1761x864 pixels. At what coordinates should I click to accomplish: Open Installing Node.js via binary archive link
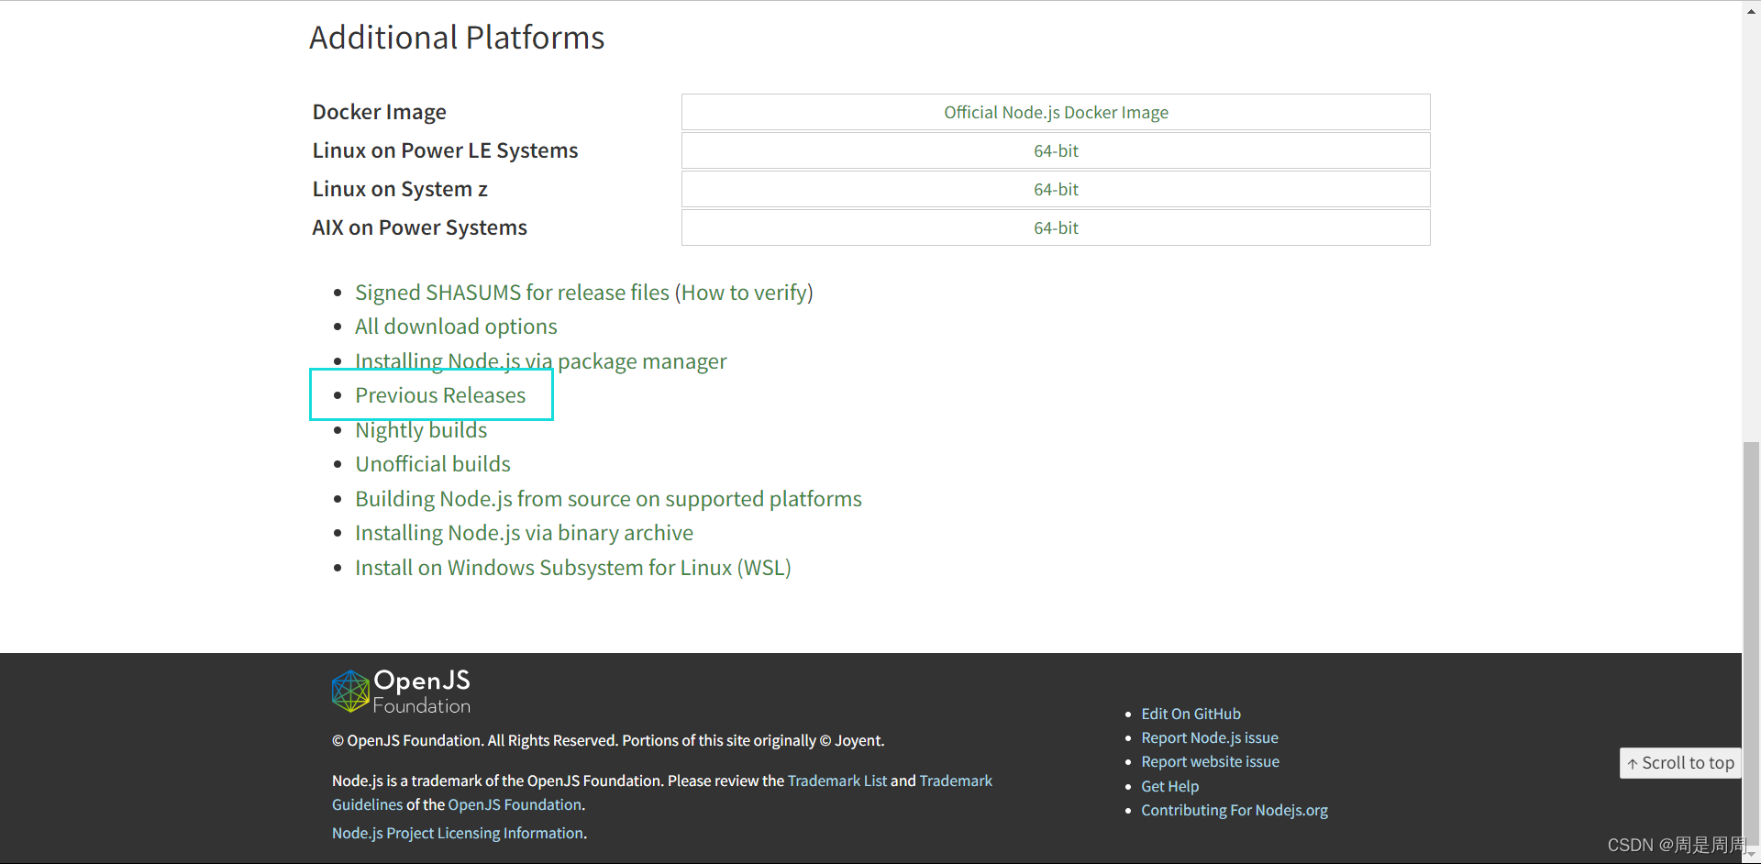pyautogui.click(x=524, y=533)
